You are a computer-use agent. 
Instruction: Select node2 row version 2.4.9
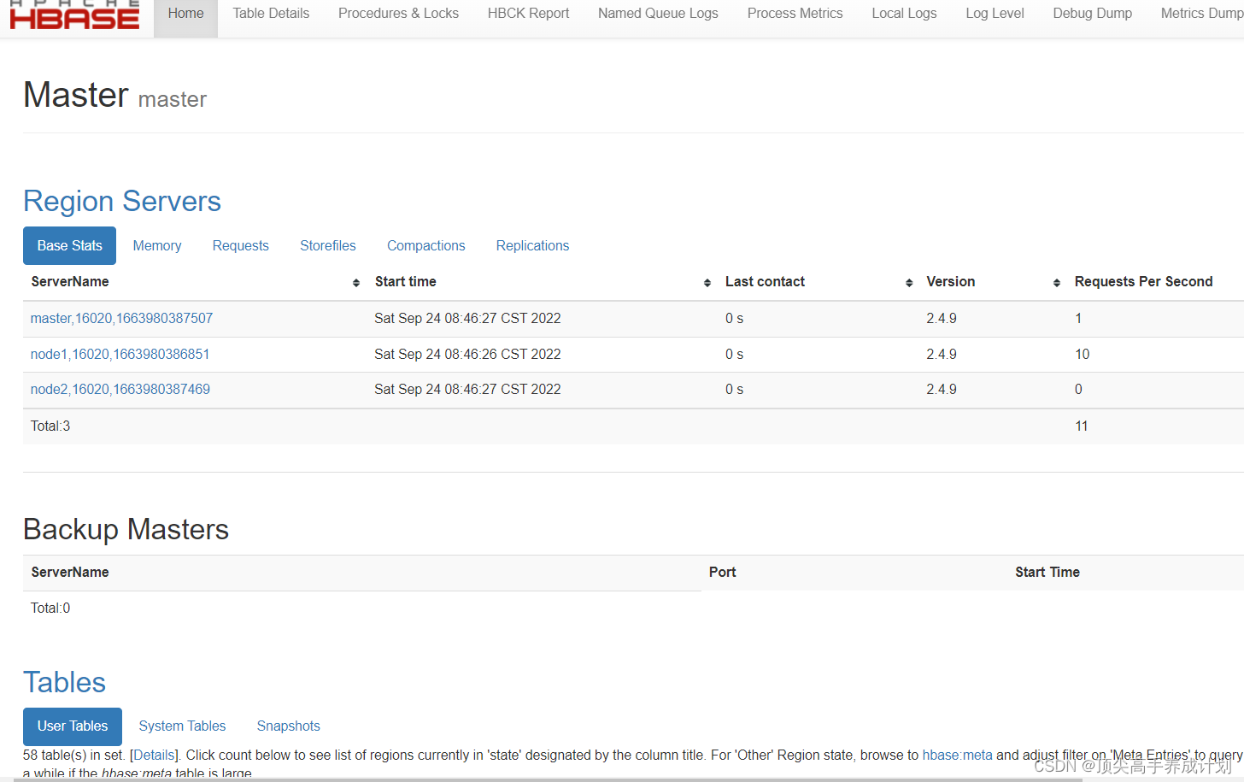[x=942, y=389]
